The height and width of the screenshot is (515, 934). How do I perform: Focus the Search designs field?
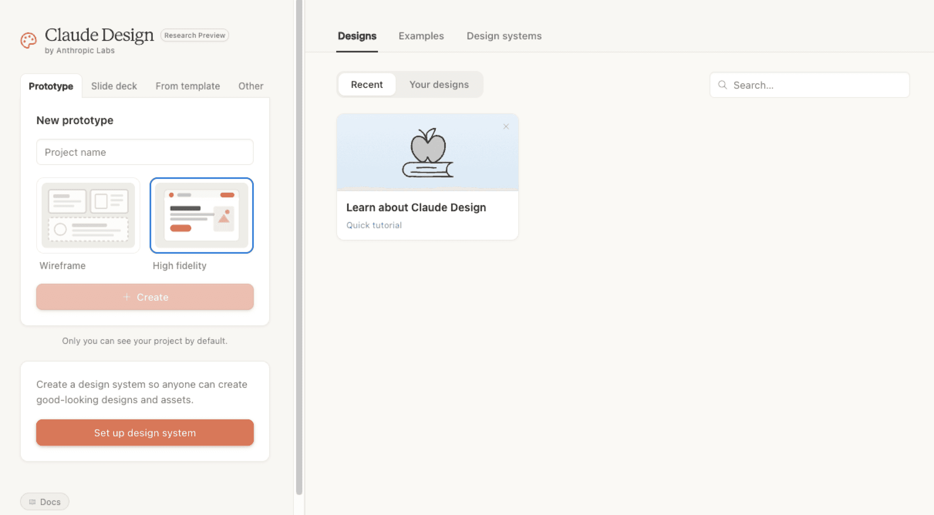[810, 85]
